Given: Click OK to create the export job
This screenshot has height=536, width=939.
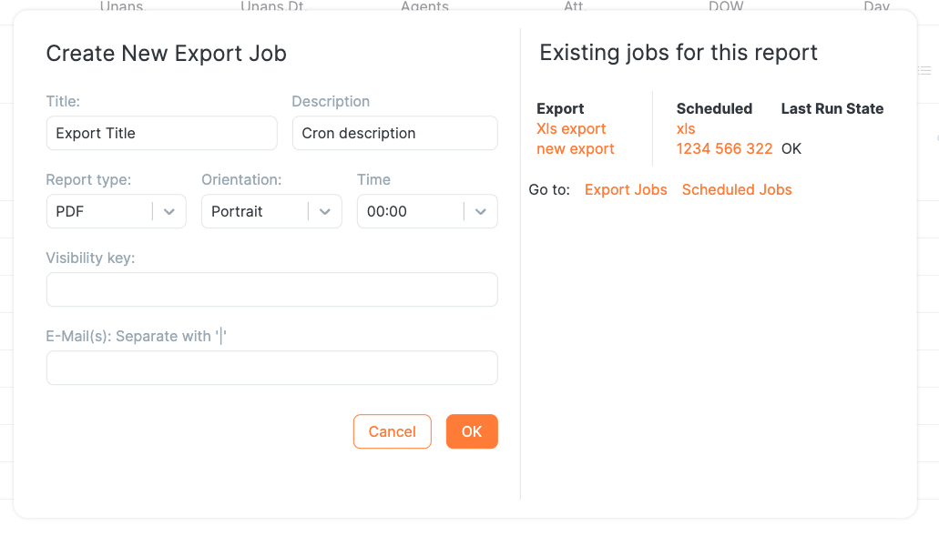Looking at the screenshot, I should (x=472, y=431).
